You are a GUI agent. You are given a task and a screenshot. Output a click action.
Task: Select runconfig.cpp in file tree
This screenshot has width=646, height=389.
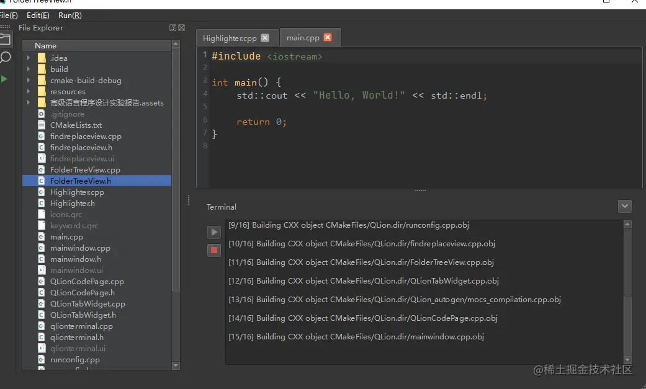(x=75, y=359)
